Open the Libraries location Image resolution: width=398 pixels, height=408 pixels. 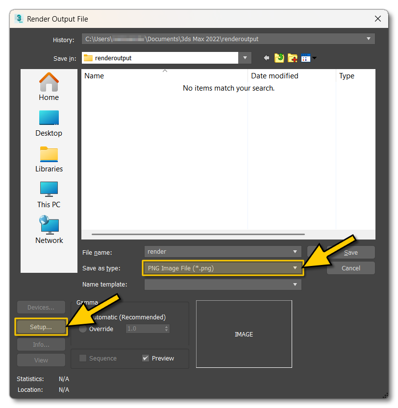point(49,158)
